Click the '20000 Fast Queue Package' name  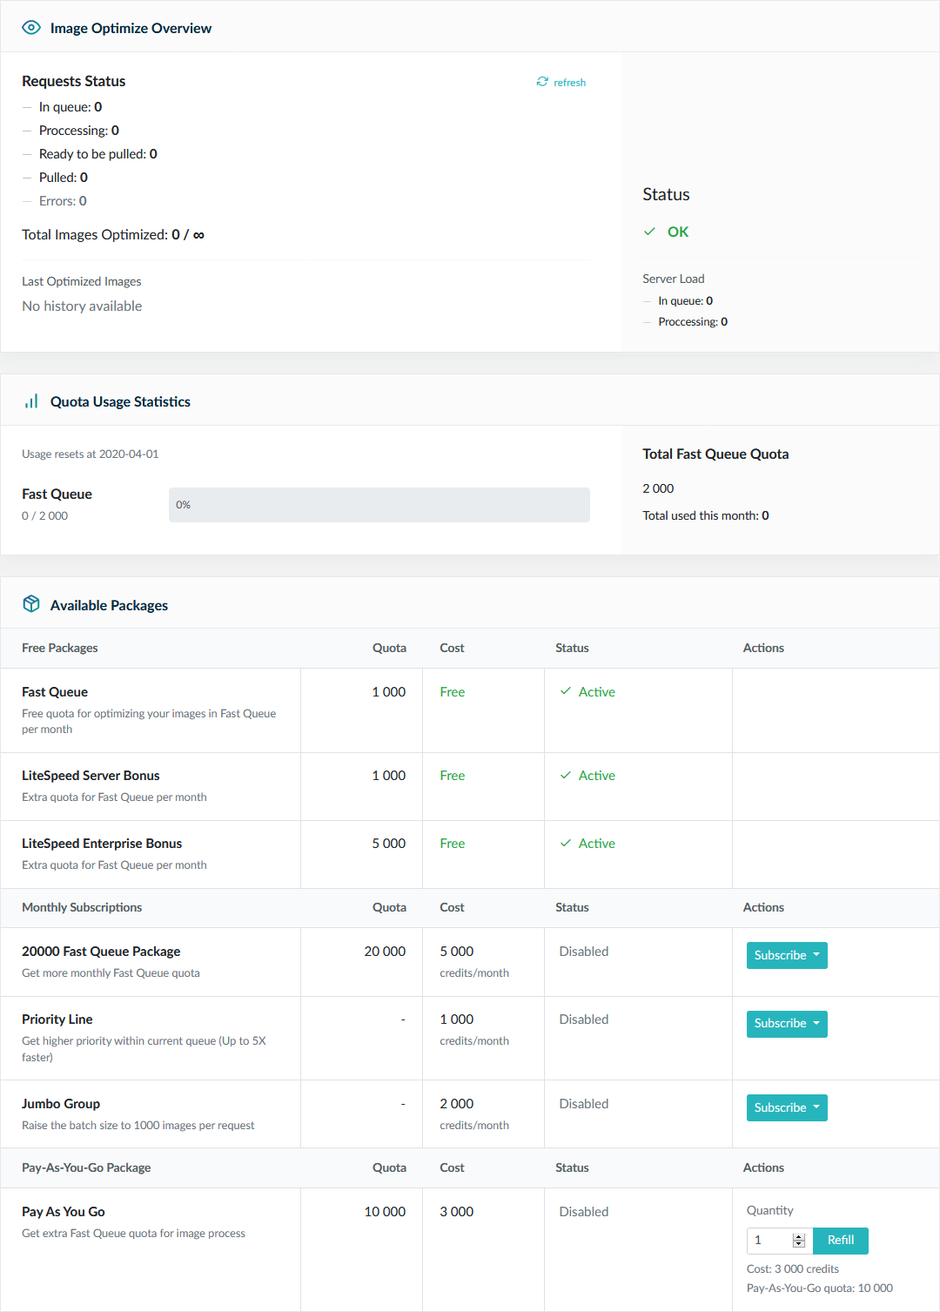pos(101,951)
